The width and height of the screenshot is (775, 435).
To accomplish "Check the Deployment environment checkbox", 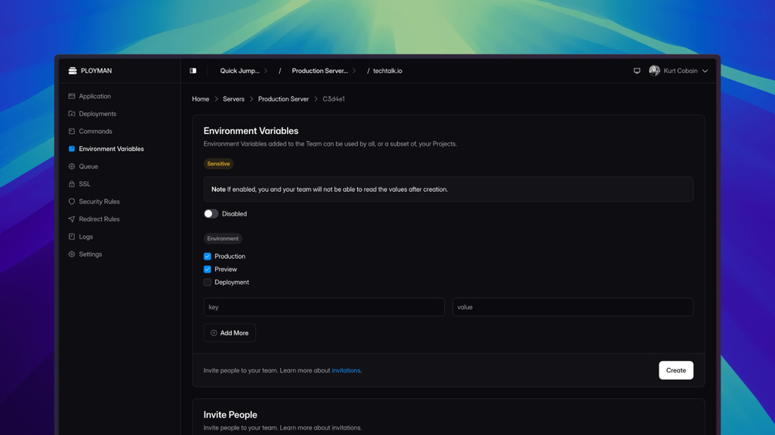I will pos(207,283).
